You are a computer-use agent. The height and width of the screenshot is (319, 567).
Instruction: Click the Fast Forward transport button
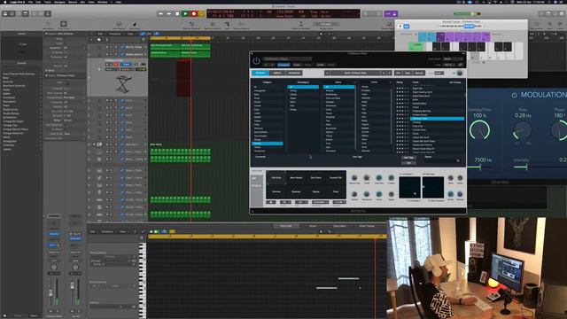pyautogui.click(x=169, y=14)
